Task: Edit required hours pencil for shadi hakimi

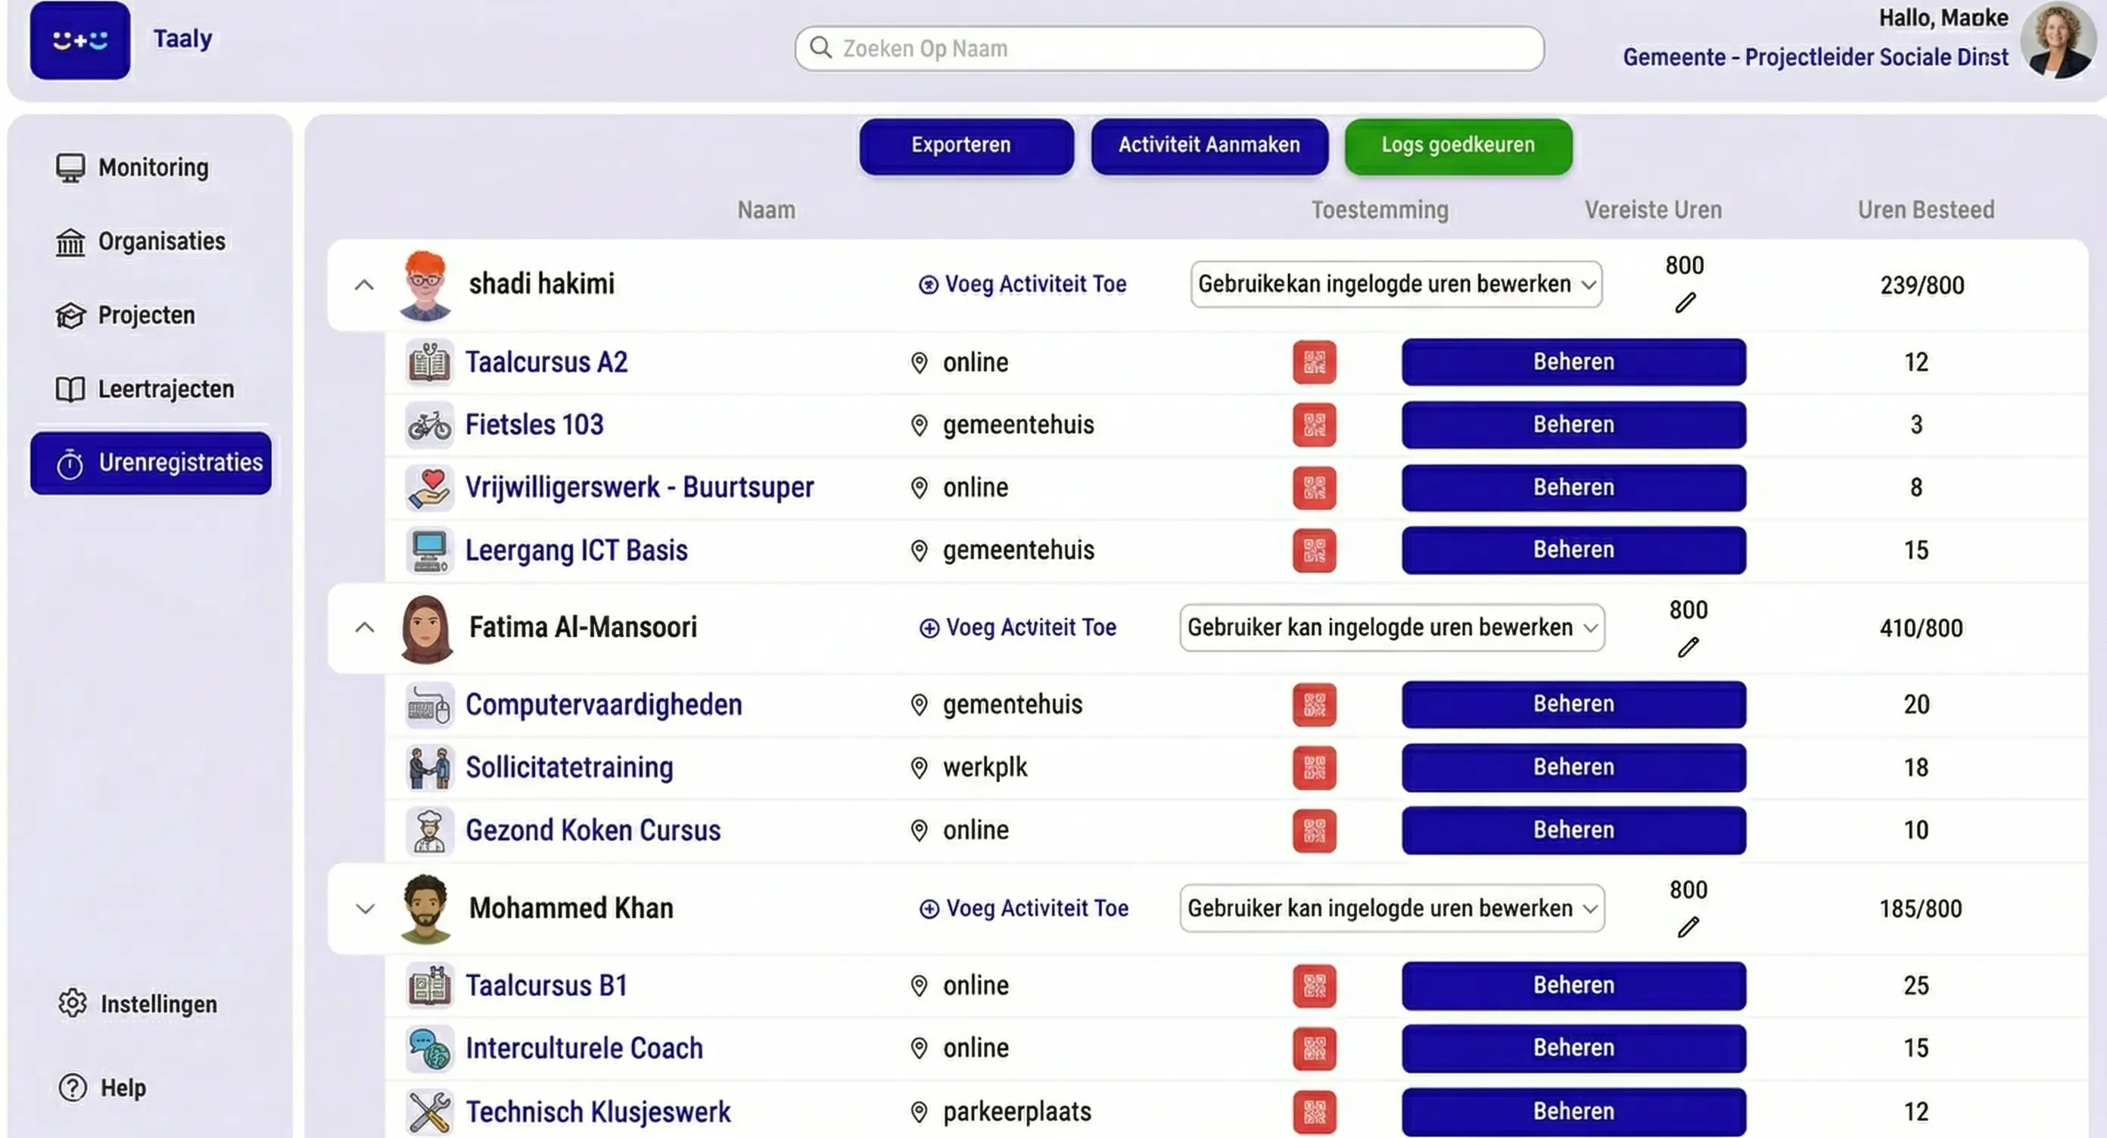Action: pos(1685,303)
